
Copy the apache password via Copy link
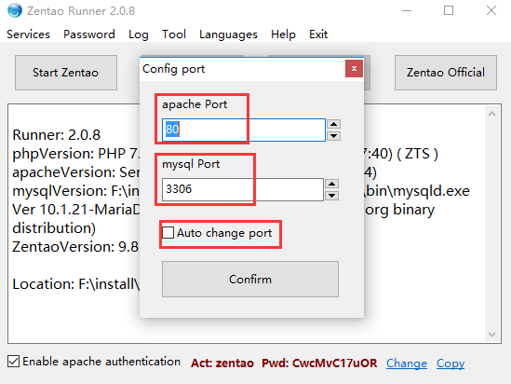click(x=450, y=363)
